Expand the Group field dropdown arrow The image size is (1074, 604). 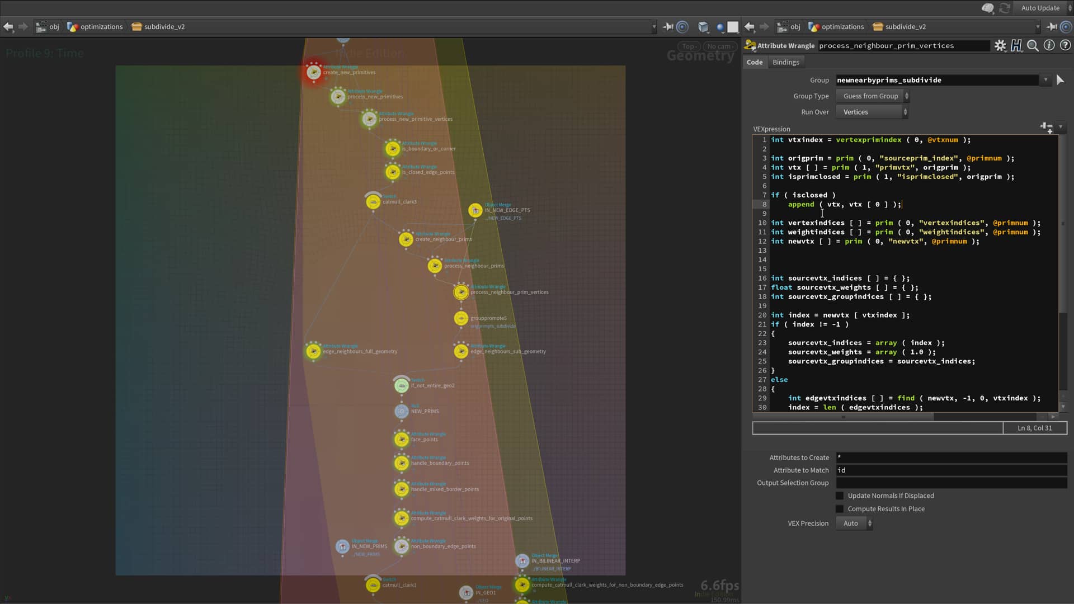tap(1045, 80)
